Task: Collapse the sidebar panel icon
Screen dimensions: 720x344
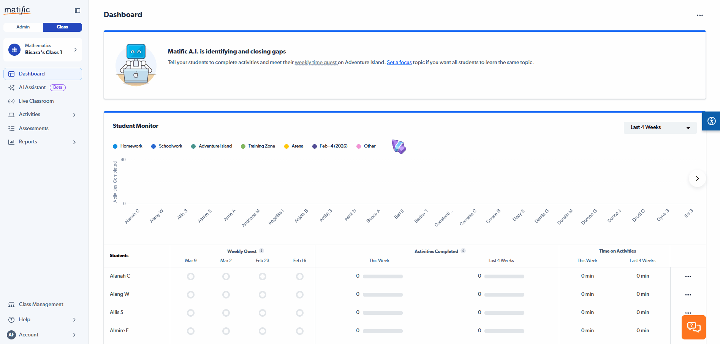Action: (78, 11)
